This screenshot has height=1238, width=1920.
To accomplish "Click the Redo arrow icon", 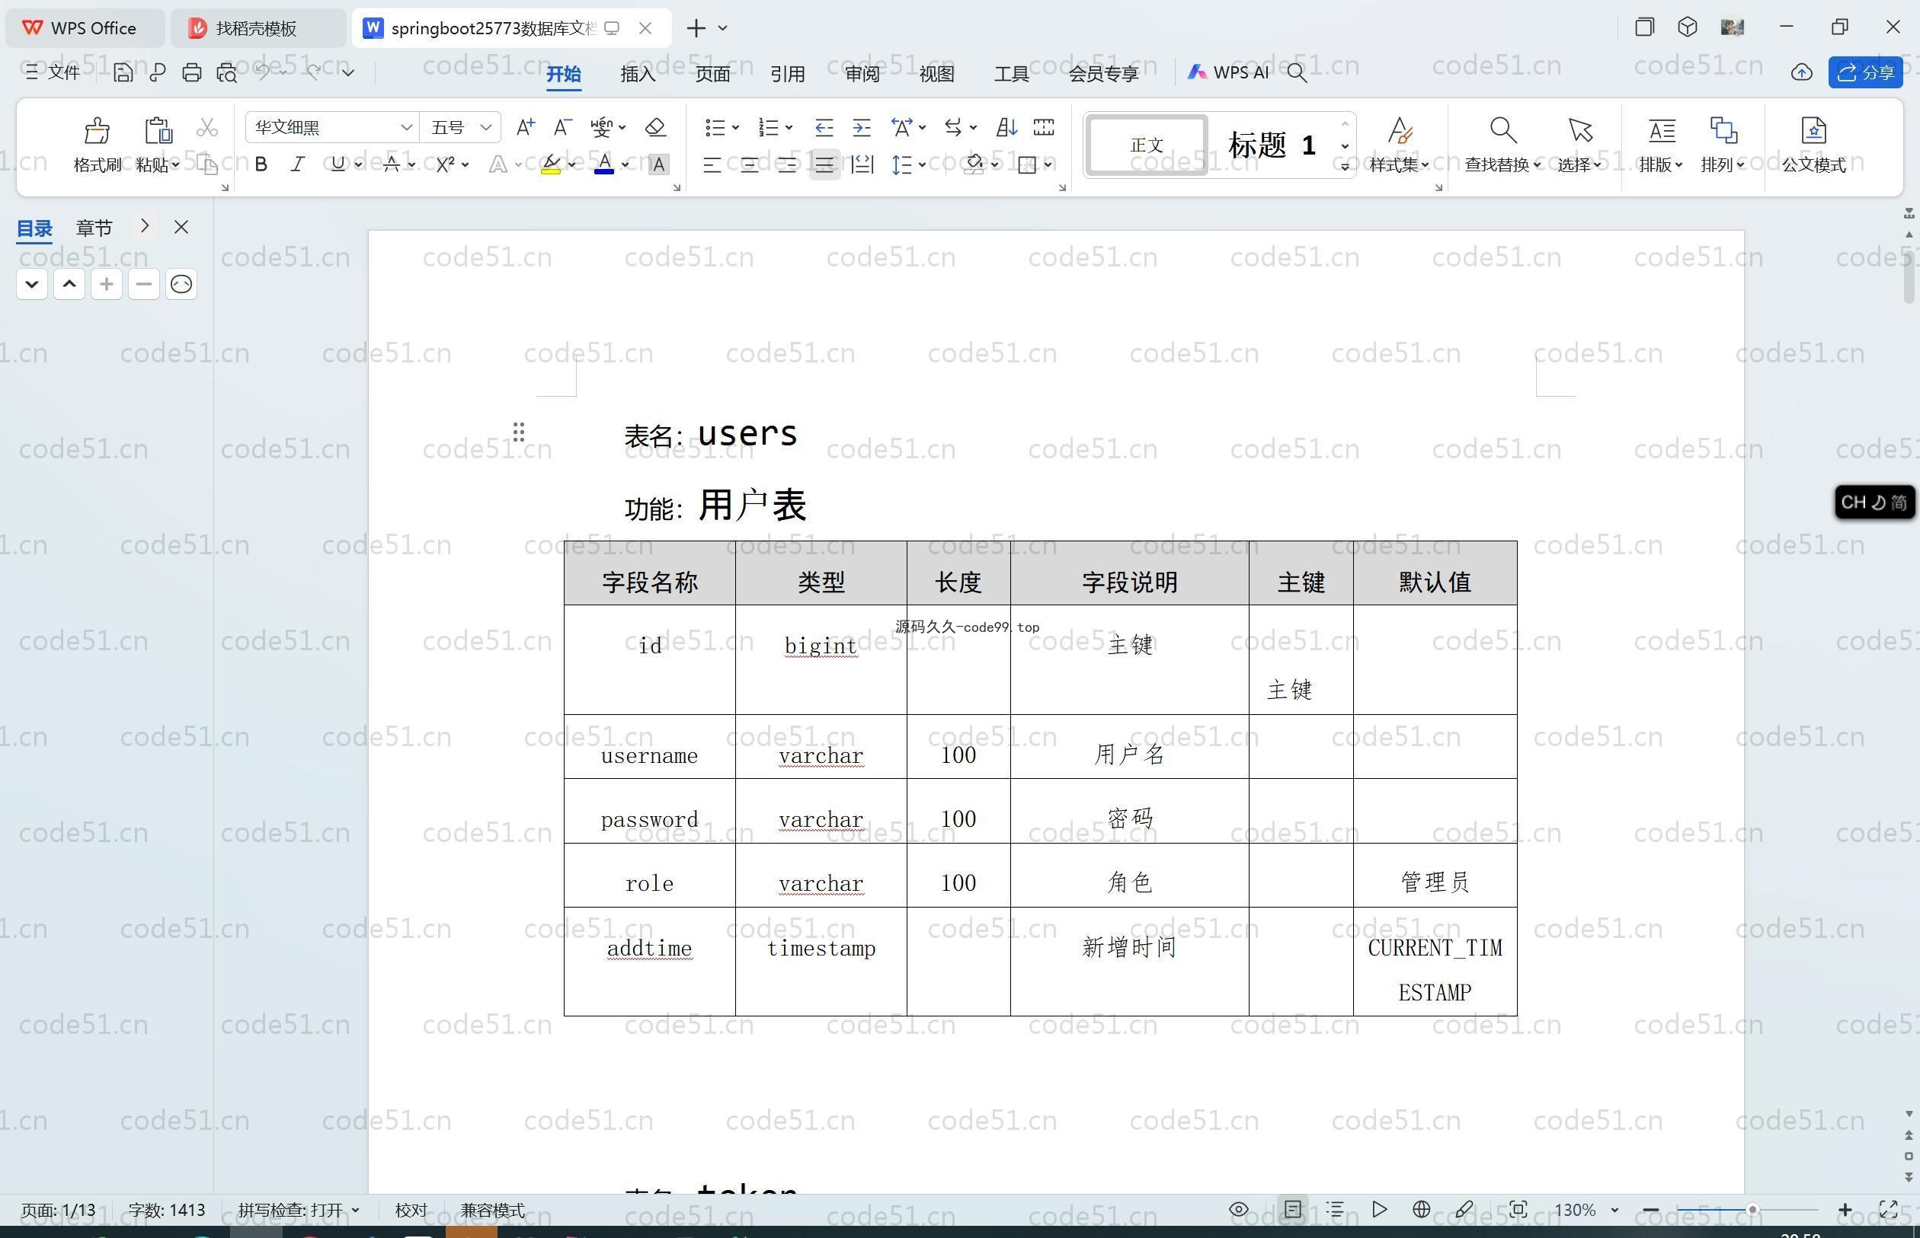I will 314,72.
